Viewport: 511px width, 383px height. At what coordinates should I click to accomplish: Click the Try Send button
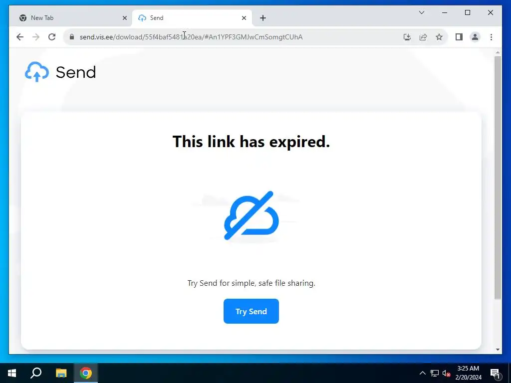(x=251, y=311)
